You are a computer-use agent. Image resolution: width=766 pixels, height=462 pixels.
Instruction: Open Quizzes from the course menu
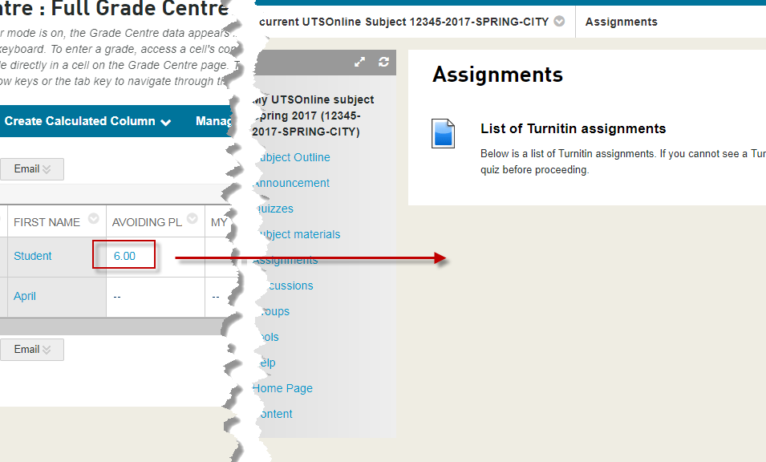275,209
